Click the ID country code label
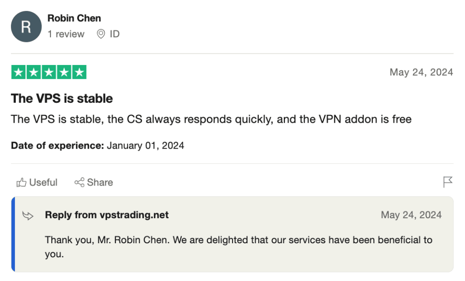The width and height of the screenshot is (465, 281). pyautogui.click(x=114, y=34)
